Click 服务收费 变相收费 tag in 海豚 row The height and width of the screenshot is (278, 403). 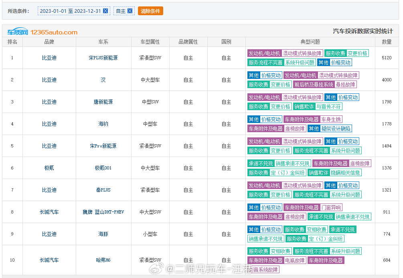pyautogui.click(x=306, y=230)
